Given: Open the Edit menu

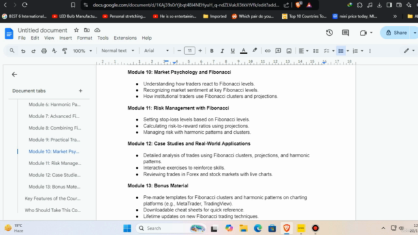Looking at the screenshot, I should click(x=35, y=38).
